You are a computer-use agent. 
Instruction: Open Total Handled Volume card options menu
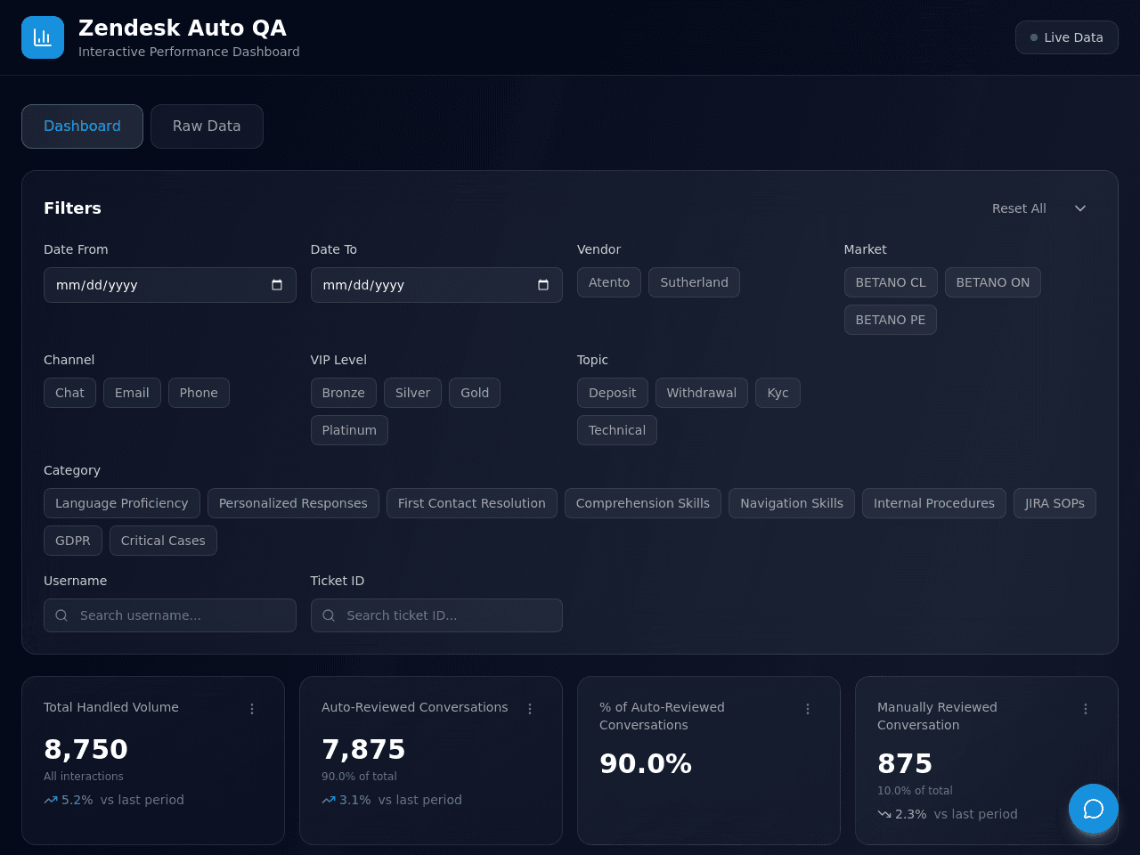[252, 709]
